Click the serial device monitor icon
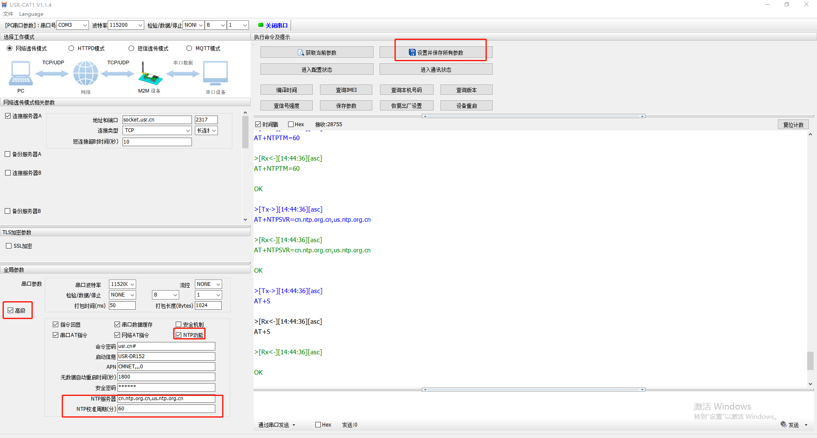This screenshot has width=817, height=438. (x=215, y=73)
